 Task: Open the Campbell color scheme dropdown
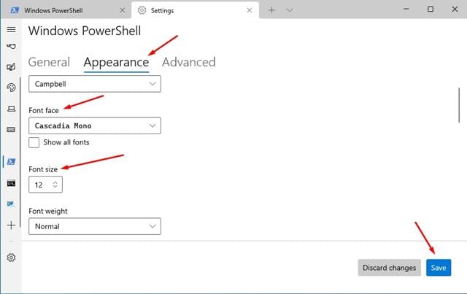tap(95, 84)
